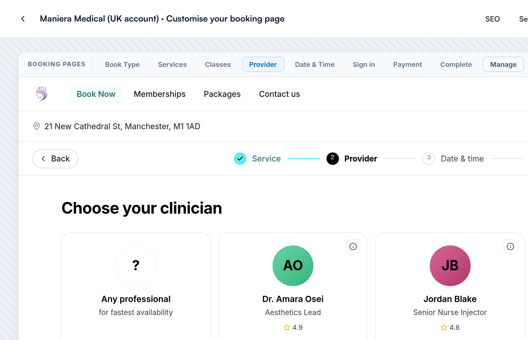Screen dimensions: 528x340
Task: Open info icon for Jordan Blake
Action: point(510,246)
